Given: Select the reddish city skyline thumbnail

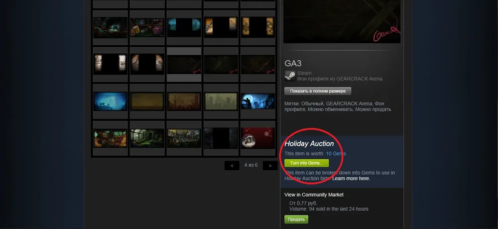Looking at the screenshot, I should coord(184,102).
